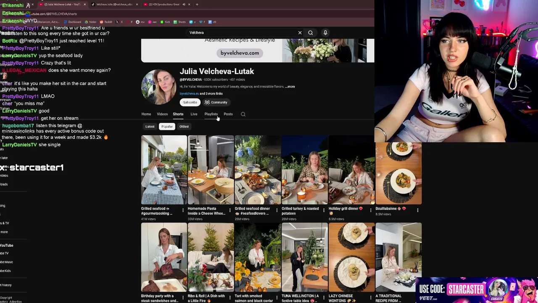Switch to the Live tab
The height and width of the screenshot is (303, 538).
coord(194,114)
